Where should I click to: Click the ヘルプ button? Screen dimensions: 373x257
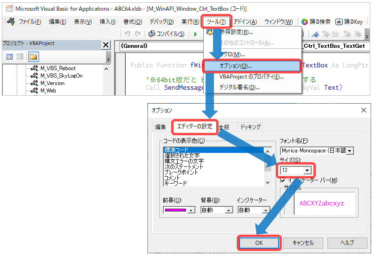pos(347,243)
